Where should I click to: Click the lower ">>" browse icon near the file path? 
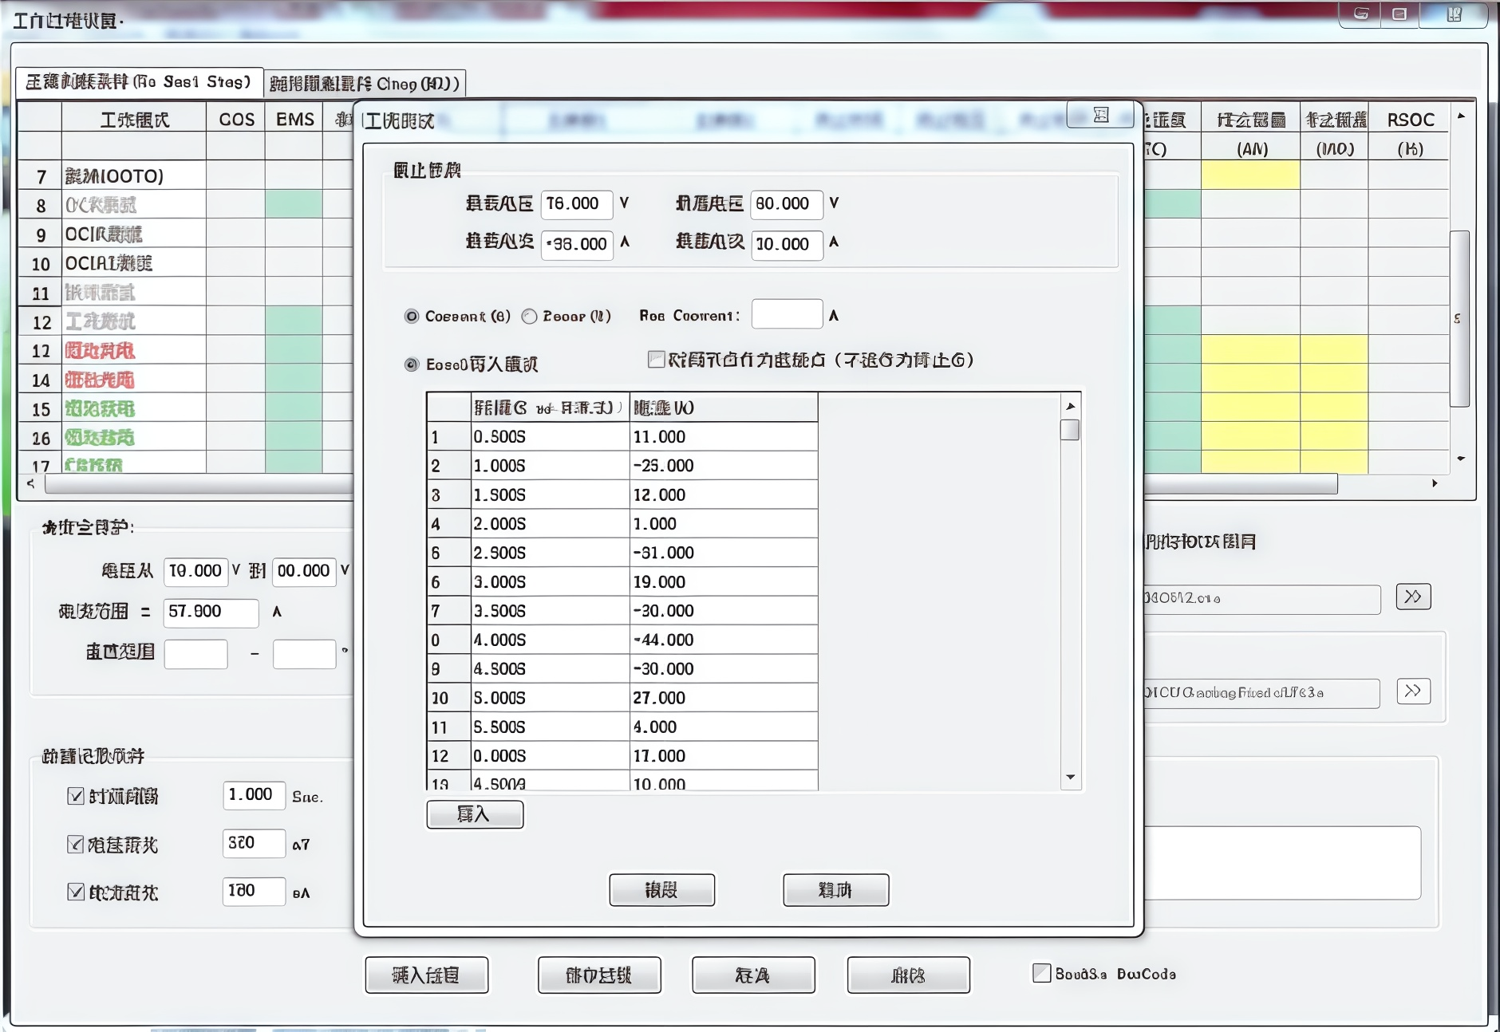pyautogui.click(x=1414, y=692)
